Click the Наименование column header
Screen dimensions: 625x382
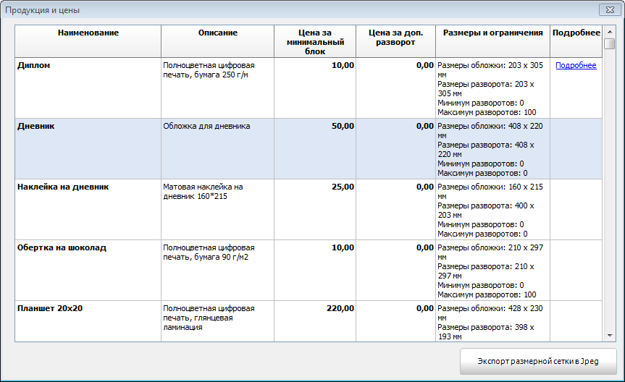[88, 33]
